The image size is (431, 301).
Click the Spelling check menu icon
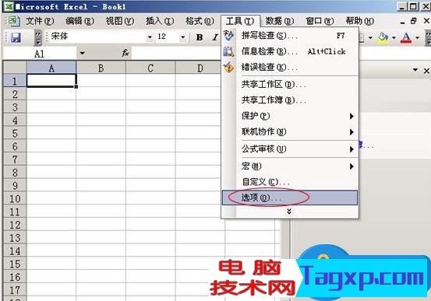(x=228, y=36)
